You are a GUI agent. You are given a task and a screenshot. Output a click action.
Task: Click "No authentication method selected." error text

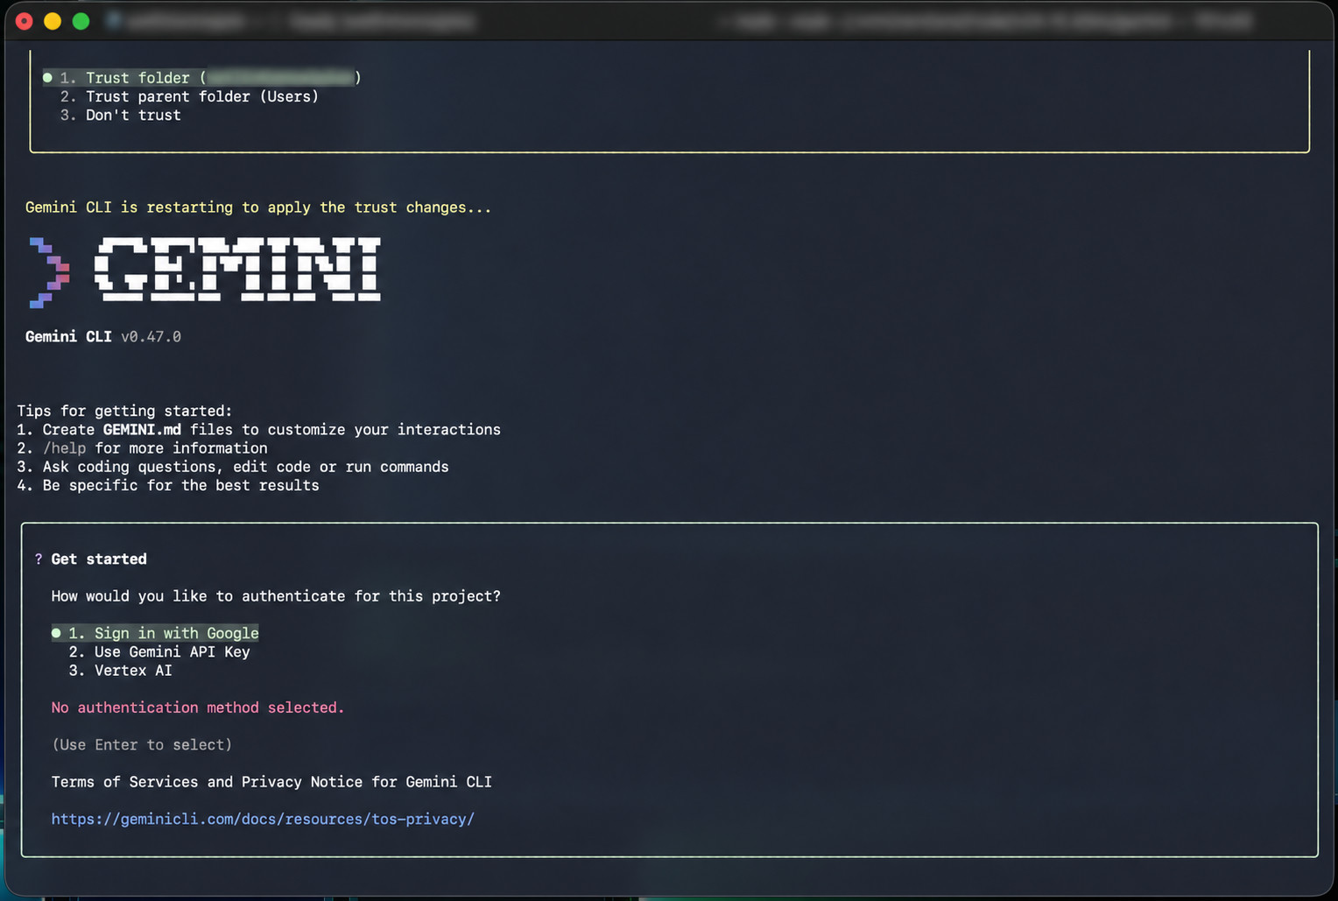(x=198, y=707)
